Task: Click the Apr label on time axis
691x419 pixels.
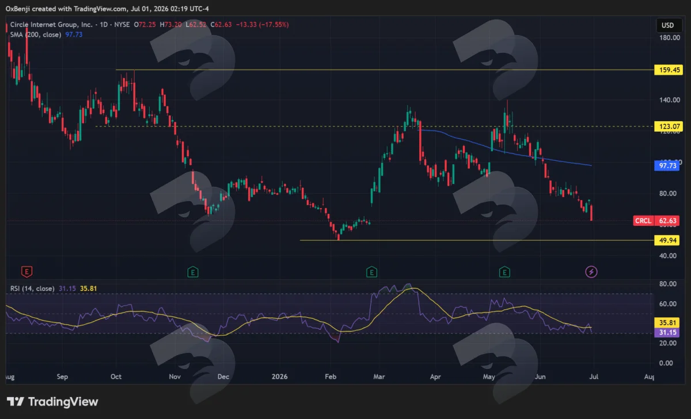Action: point(435,377)
